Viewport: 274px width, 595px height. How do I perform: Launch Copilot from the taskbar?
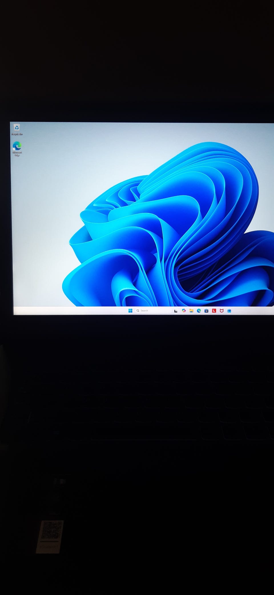(184, 311)
